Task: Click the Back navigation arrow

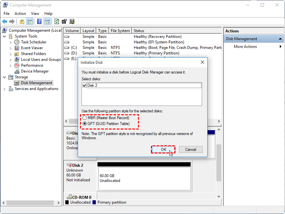Action: point(5,21)
